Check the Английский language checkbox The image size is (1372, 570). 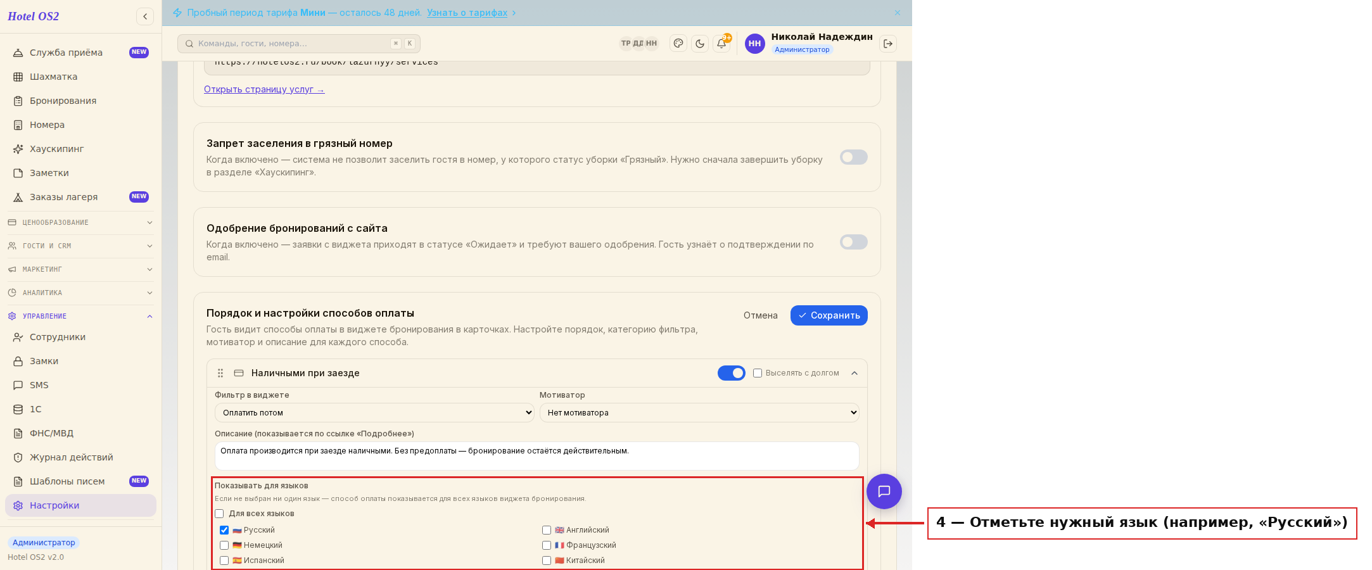547,530
